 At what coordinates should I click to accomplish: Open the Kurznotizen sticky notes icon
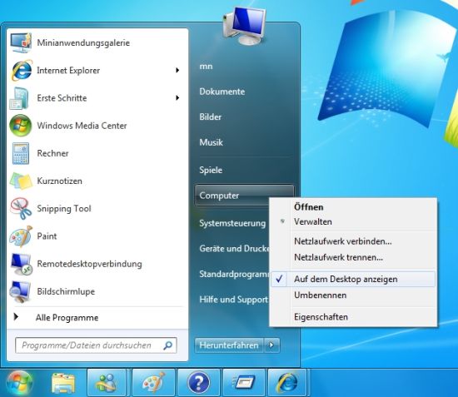point(21,181)
